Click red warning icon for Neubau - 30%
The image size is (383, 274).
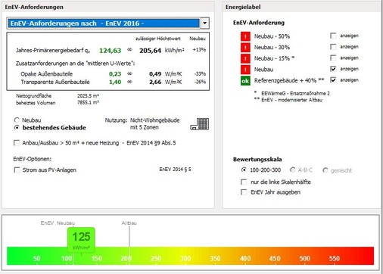245,48
